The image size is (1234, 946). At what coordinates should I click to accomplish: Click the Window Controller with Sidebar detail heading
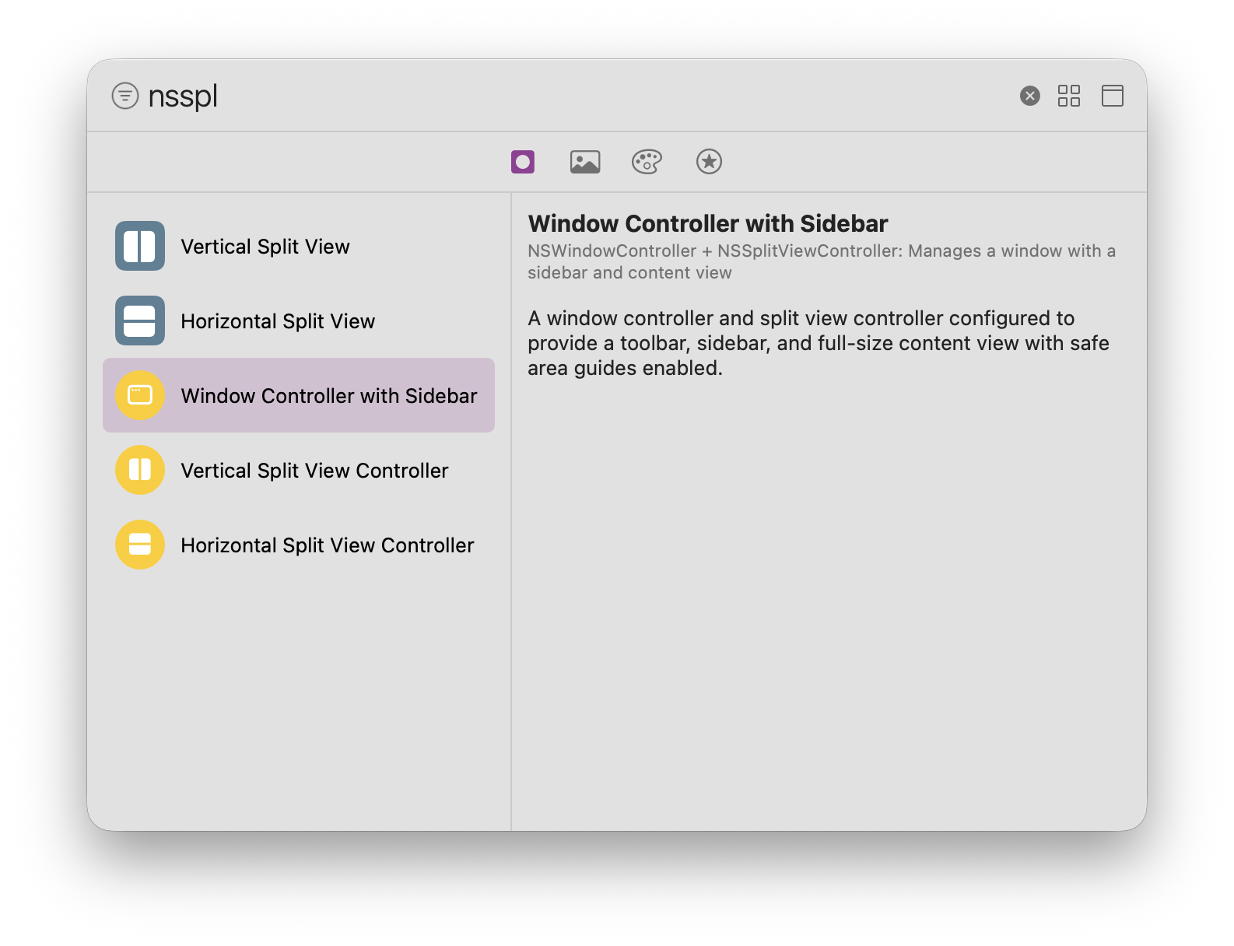point(707,223)
